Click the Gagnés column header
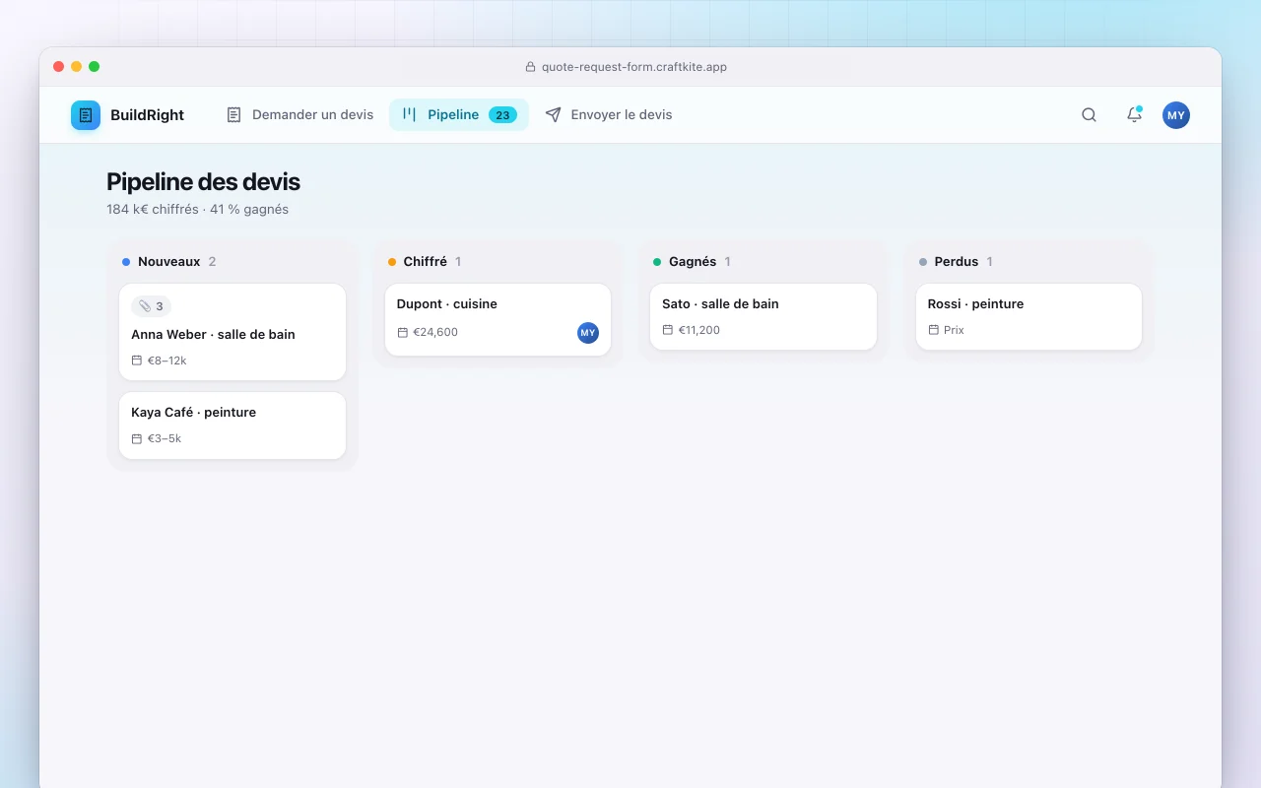Viewport: 1261px width, 788px height. tap(763, 262)
